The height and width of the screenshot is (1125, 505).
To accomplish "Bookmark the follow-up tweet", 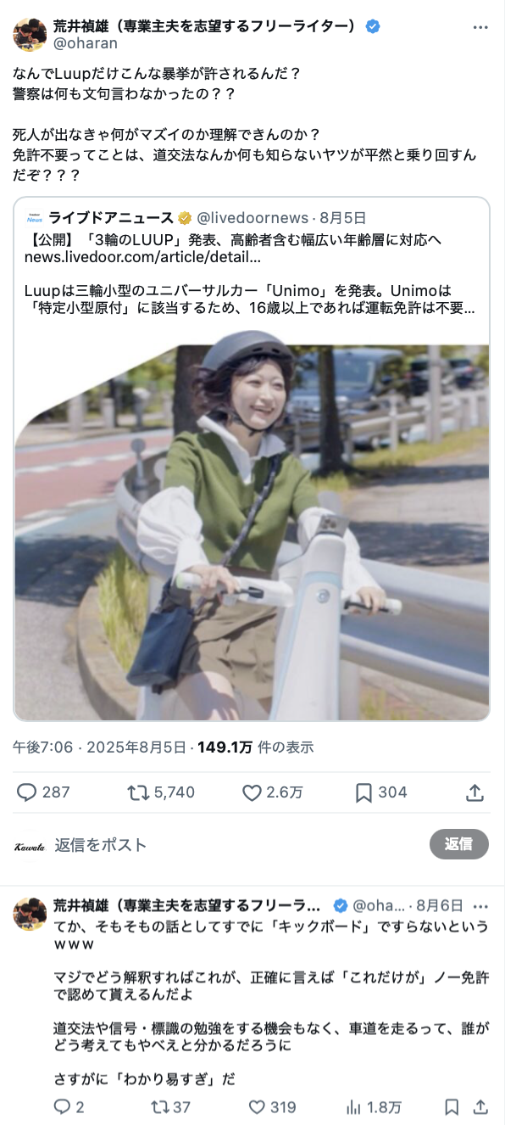I will (x=452, y=1106).
